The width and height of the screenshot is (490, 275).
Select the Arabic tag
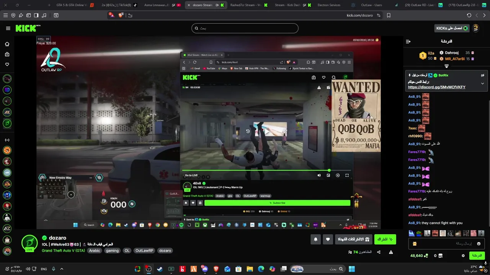pos(95,251)
